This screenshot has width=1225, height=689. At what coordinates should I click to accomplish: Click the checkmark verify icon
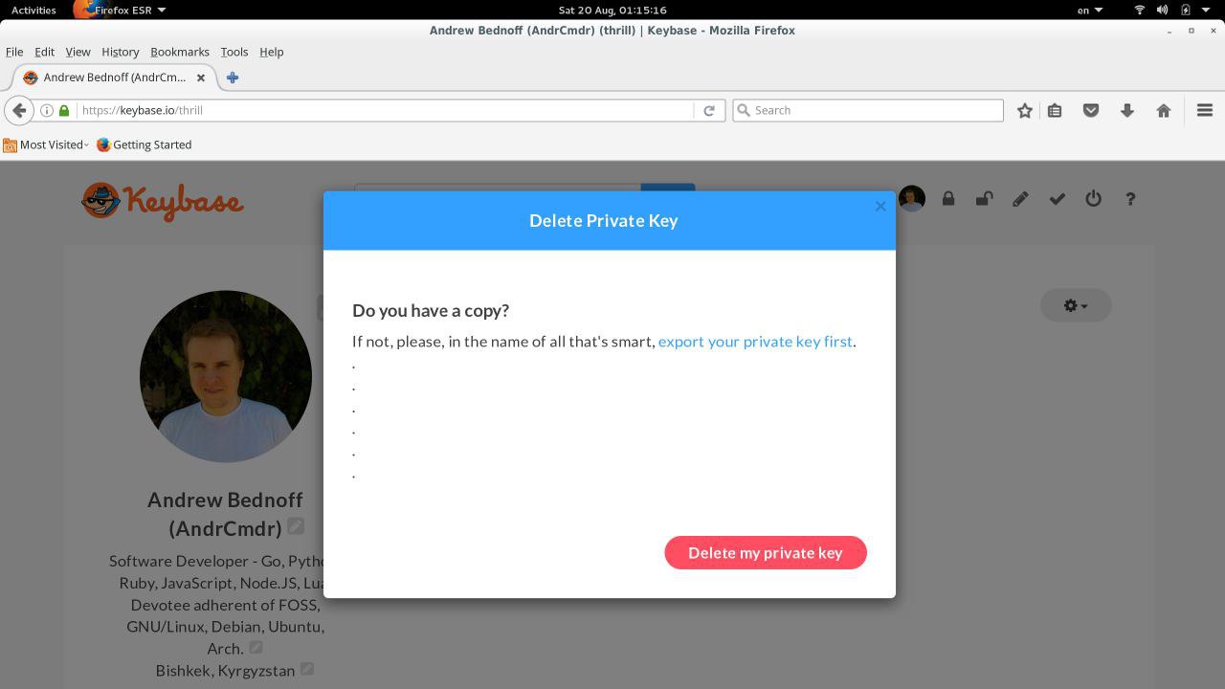1057,199
